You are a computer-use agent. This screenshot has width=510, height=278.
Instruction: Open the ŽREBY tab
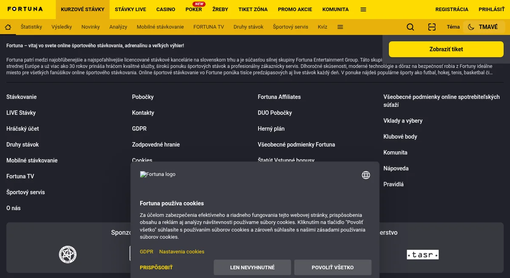220,9
